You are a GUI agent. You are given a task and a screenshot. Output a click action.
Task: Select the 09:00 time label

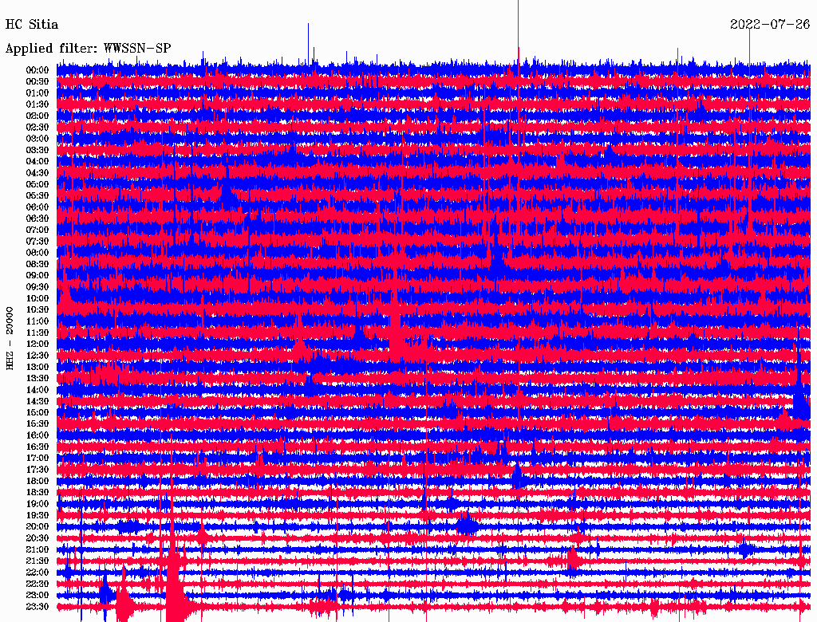pyautogui.click(x=37, y=276)
